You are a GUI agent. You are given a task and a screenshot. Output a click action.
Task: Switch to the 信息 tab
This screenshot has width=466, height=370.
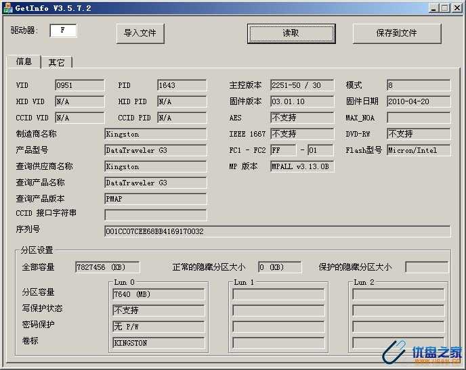pyautogui.click(x=24, y=62)
